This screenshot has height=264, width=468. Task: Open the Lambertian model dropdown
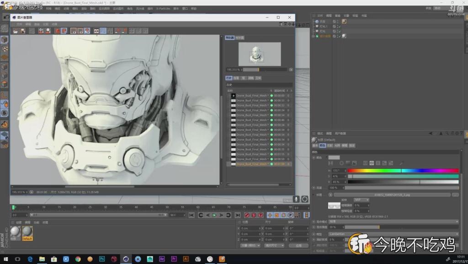[x=394, y=234]
